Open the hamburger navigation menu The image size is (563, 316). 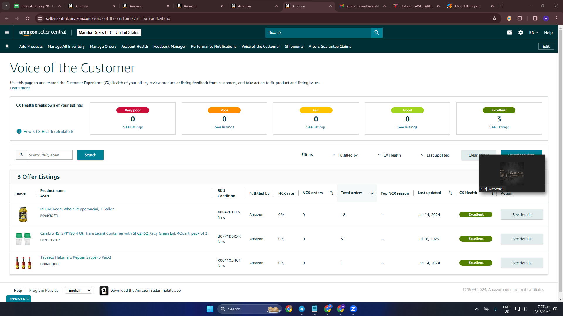click(x=7, y=32)
